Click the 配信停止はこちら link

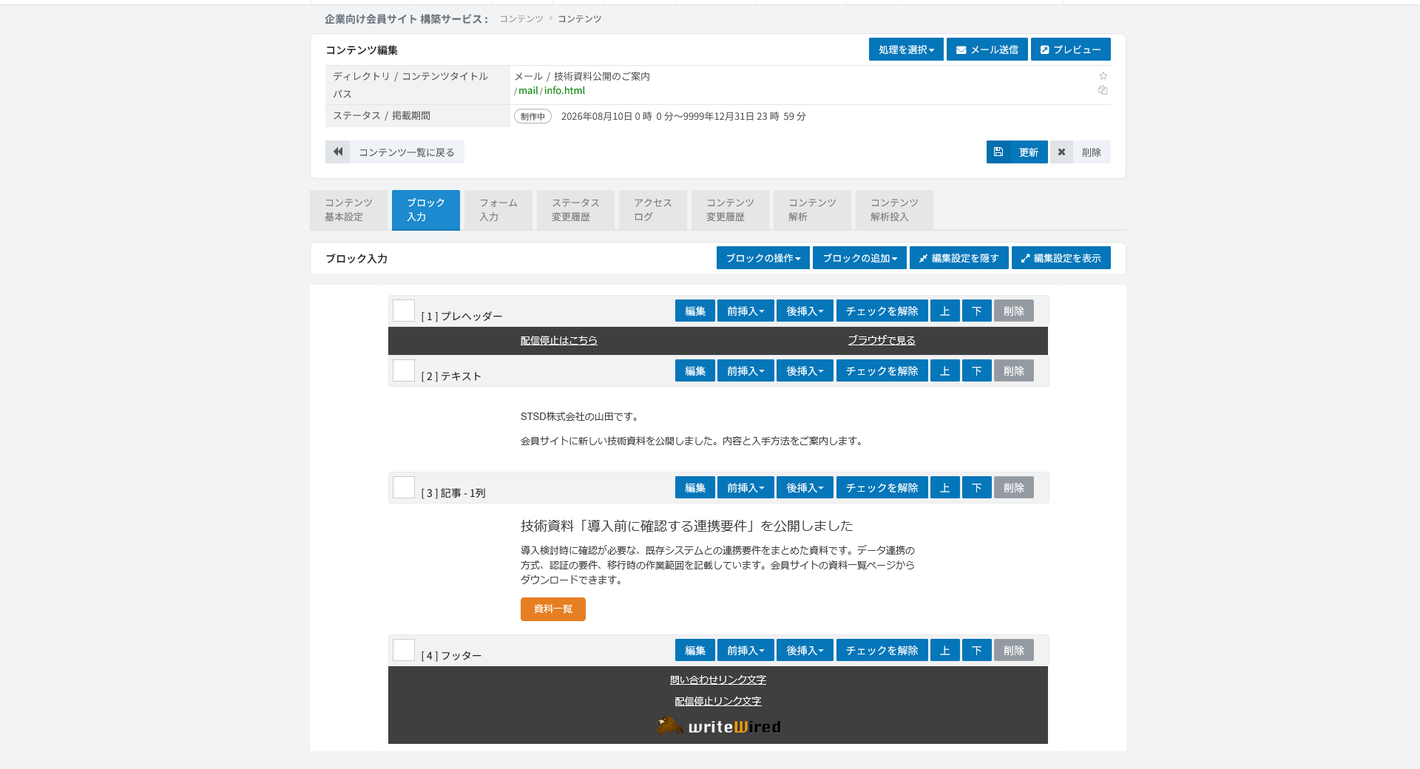tap(559, 340)
